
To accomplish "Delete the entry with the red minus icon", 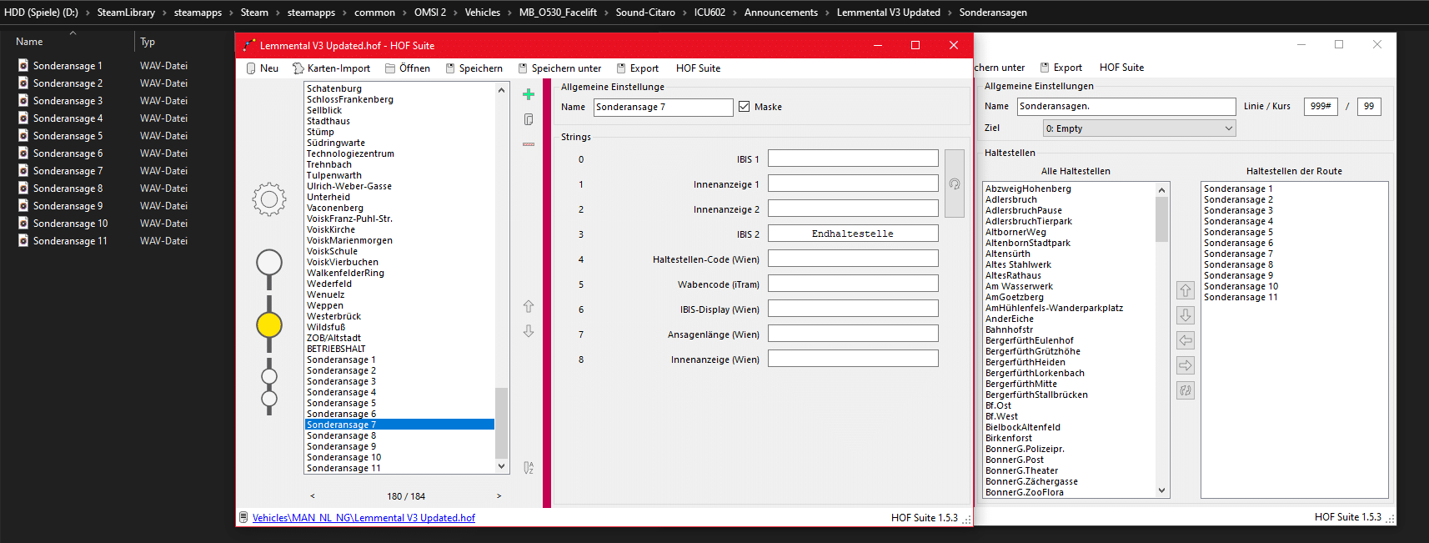I will coord(528,144).
